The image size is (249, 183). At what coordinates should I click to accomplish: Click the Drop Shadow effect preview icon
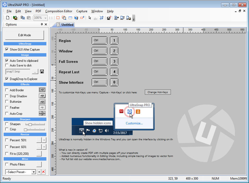(42, 96)
